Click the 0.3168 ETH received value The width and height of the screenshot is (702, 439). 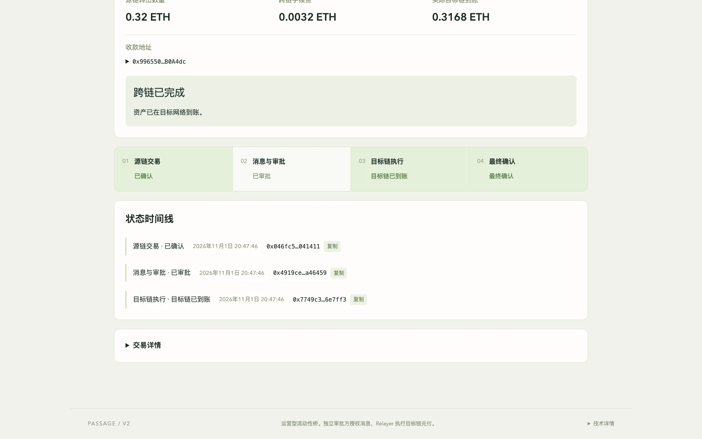(461, 17)
